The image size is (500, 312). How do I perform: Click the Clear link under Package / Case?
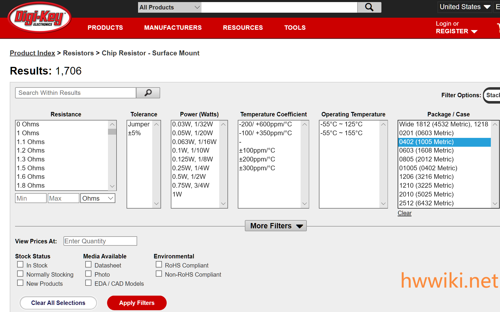tap(404, 213)
